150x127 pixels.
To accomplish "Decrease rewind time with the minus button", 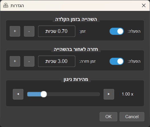I will pyautogui.click(x=29, y=61).
